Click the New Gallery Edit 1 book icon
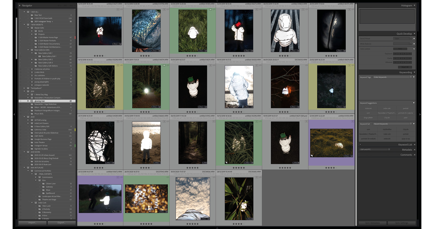434x229 pixels. click(40, 56)
